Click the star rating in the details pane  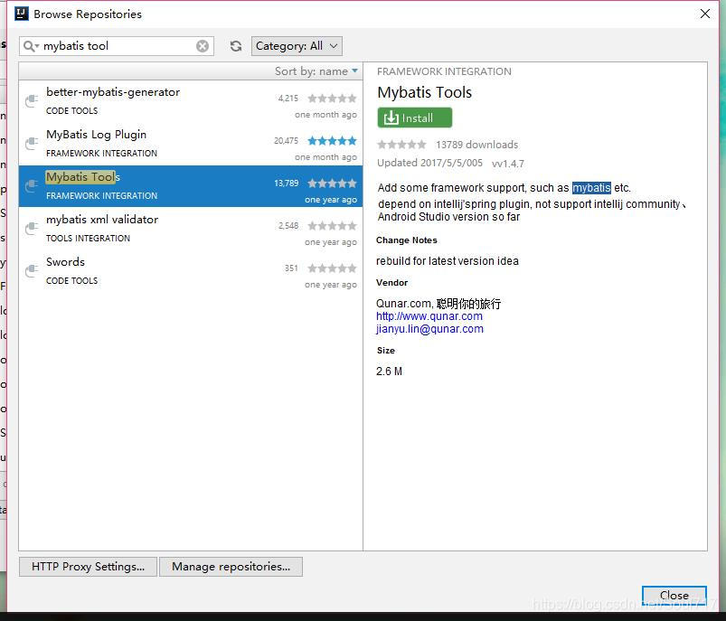pos(401,145)
